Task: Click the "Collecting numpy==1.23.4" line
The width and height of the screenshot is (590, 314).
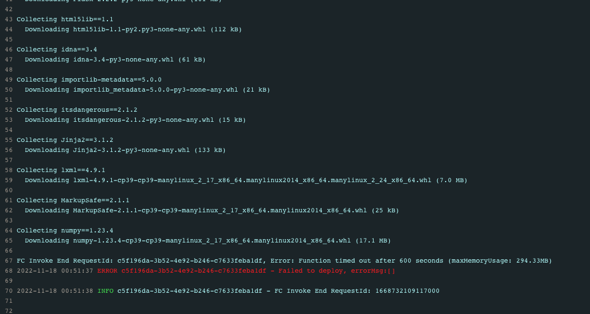Action: (x=65, y=231)
